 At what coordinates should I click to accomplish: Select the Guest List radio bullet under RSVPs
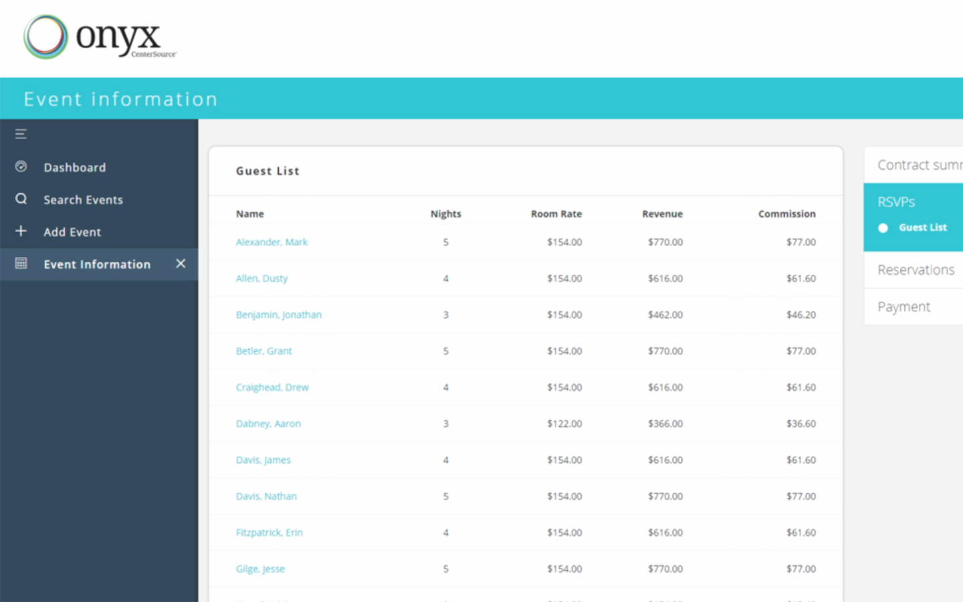pos(883,227)
